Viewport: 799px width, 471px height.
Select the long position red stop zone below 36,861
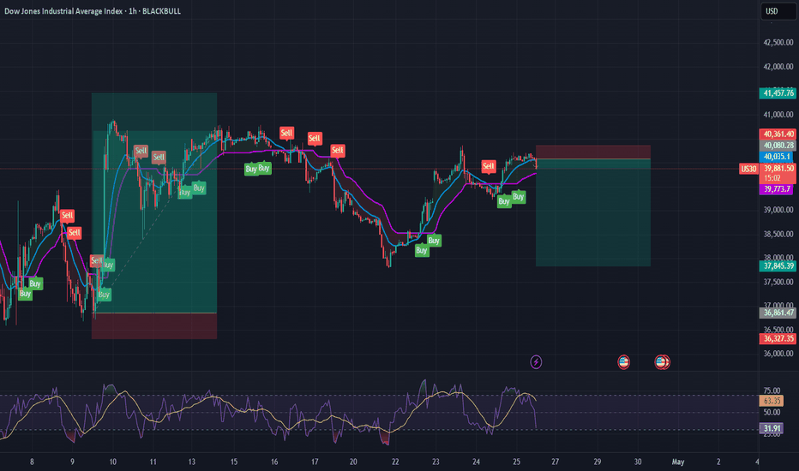(x=154, y=326)
